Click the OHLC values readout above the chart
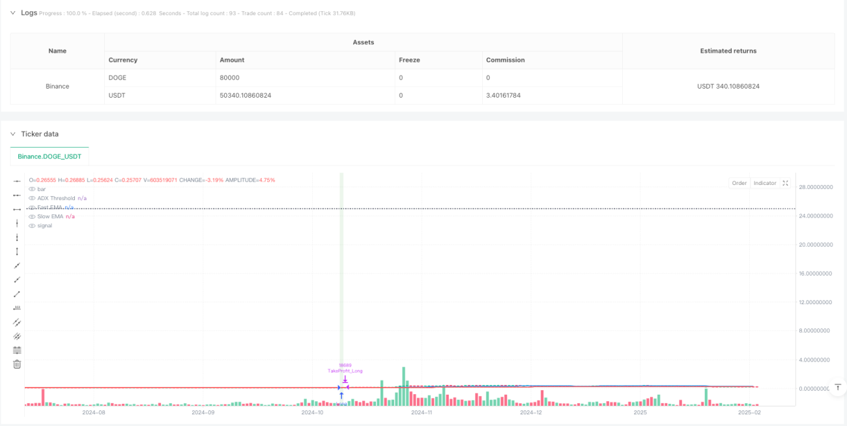 152,180
